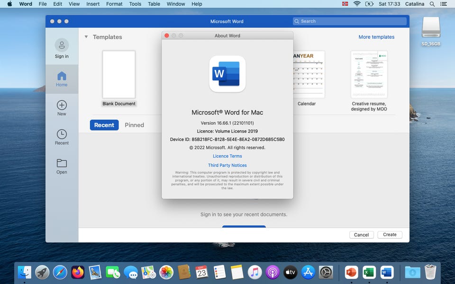Select the Calendar template thumbnail
The height and width of the screenshot is (284, 455).
(x=309, y=75)
